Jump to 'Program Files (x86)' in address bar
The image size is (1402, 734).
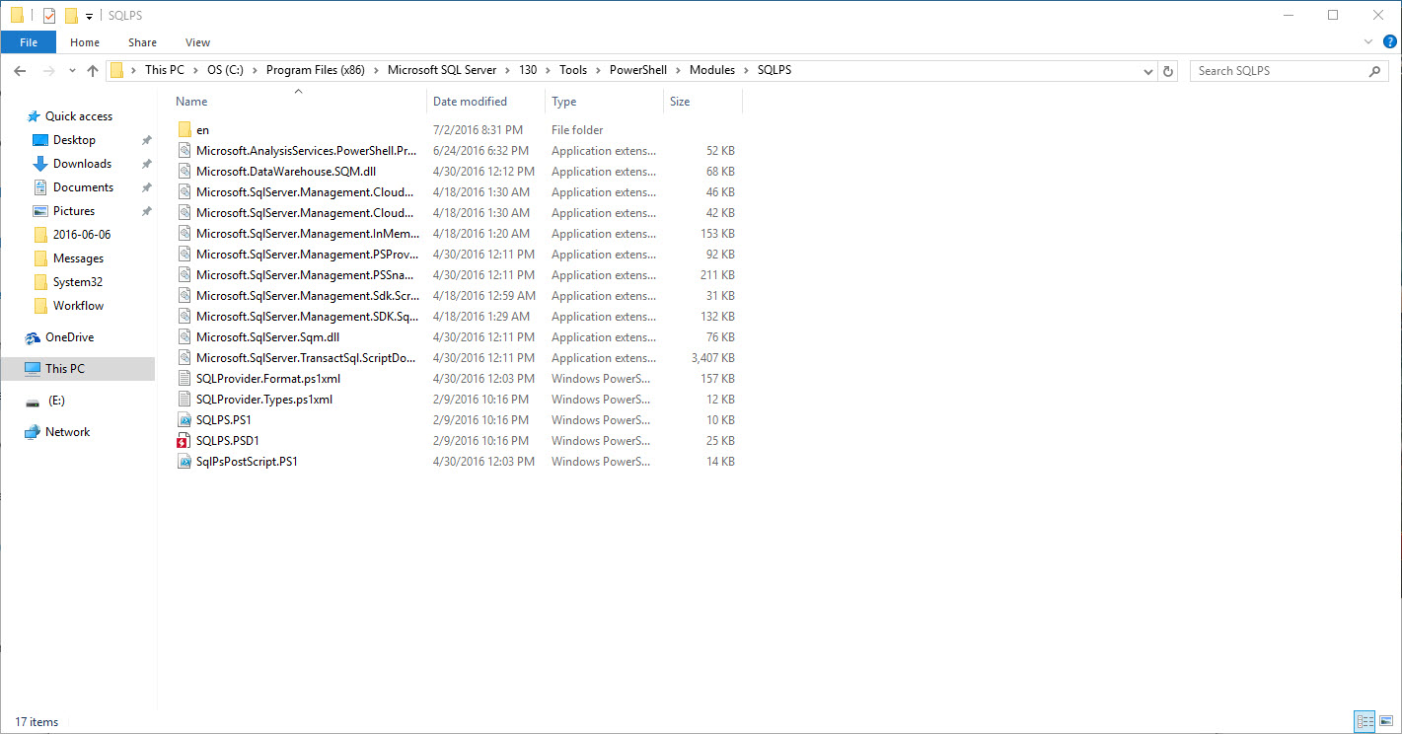click(x=315, y=71)
